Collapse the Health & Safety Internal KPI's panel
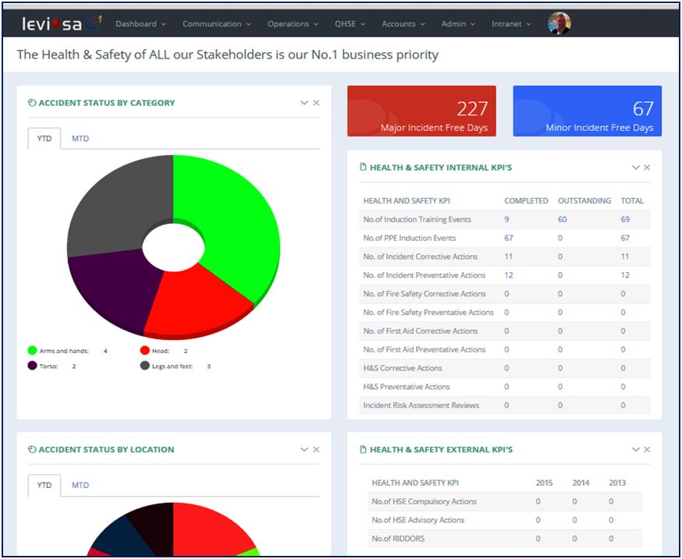Image resolution: width=682 pixels, height=559 pixels. (635, 168)
